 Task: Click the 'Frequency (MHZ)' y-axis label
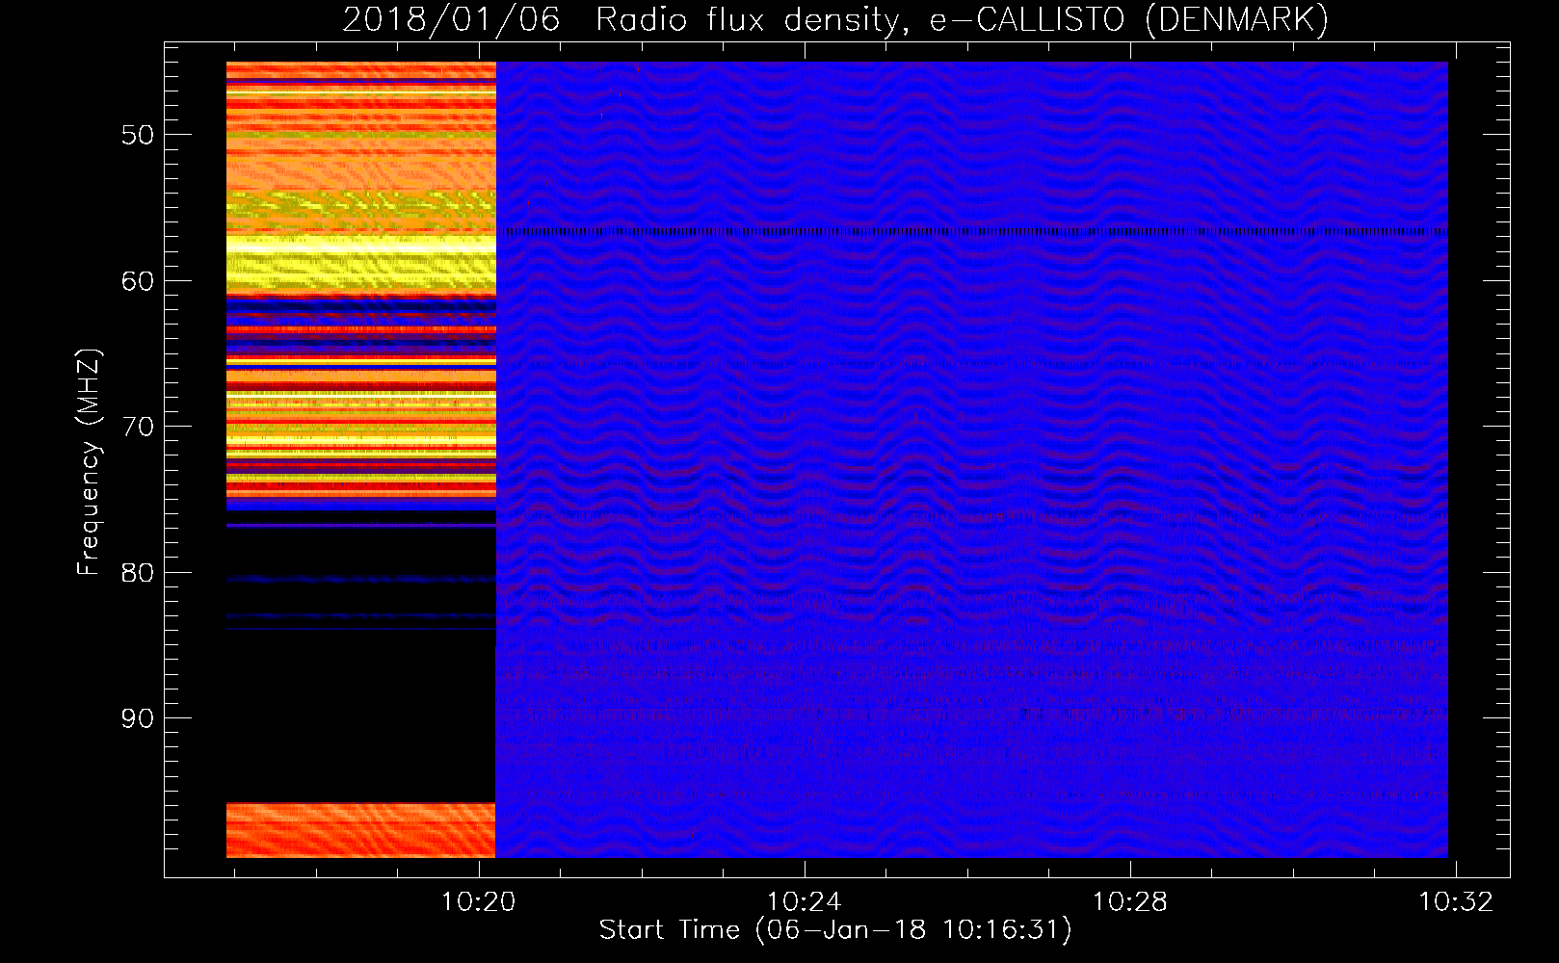89,462
